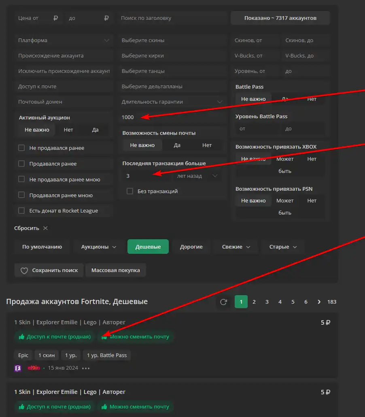Click the refresh listings icon
Screen dimensions: 365x417
pyautogui.click(x=223, y=302)
